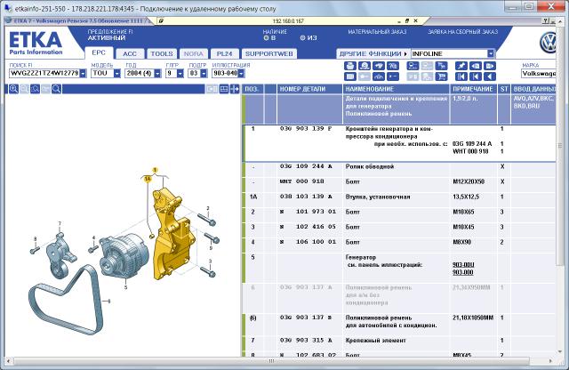Click the third magnifier icon above the illustration
This screenshot has height=370, width=569.
(x=36, y=89)
